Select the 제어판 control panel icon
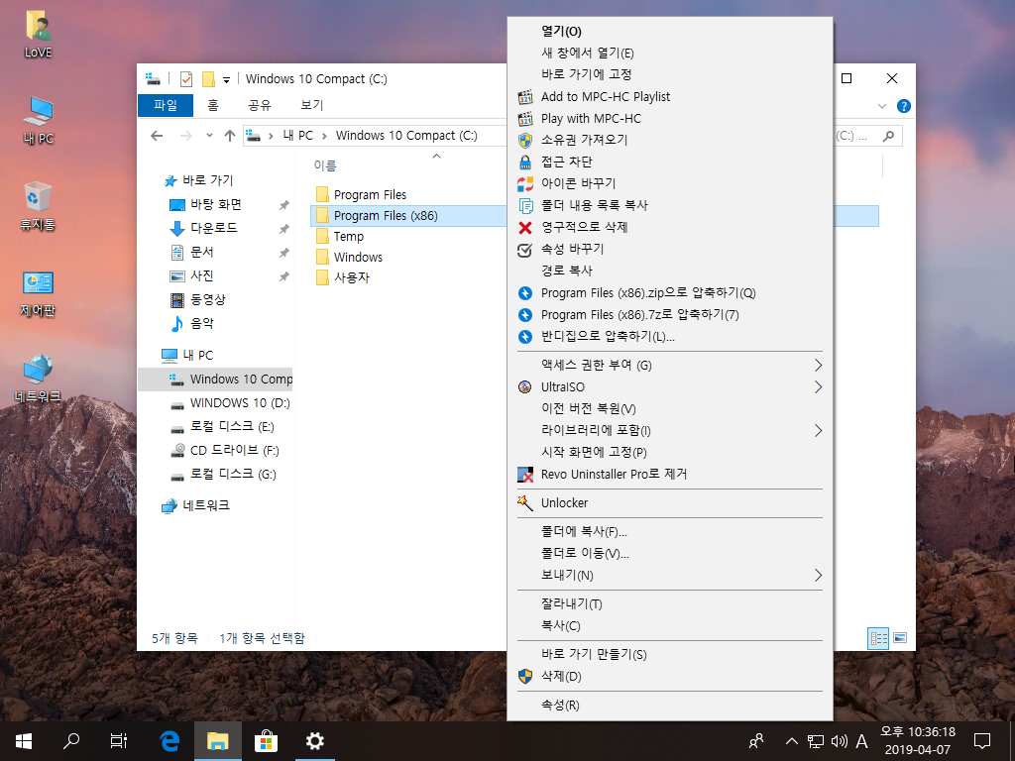The image size is (1015, 761). 39,293
